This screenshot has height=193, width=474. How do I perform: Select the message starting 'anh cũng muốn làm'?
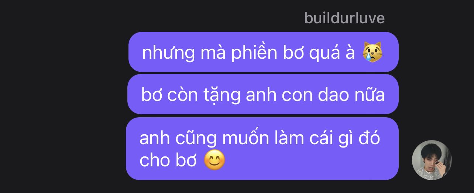pyautogui.click(x=262, y=149)
